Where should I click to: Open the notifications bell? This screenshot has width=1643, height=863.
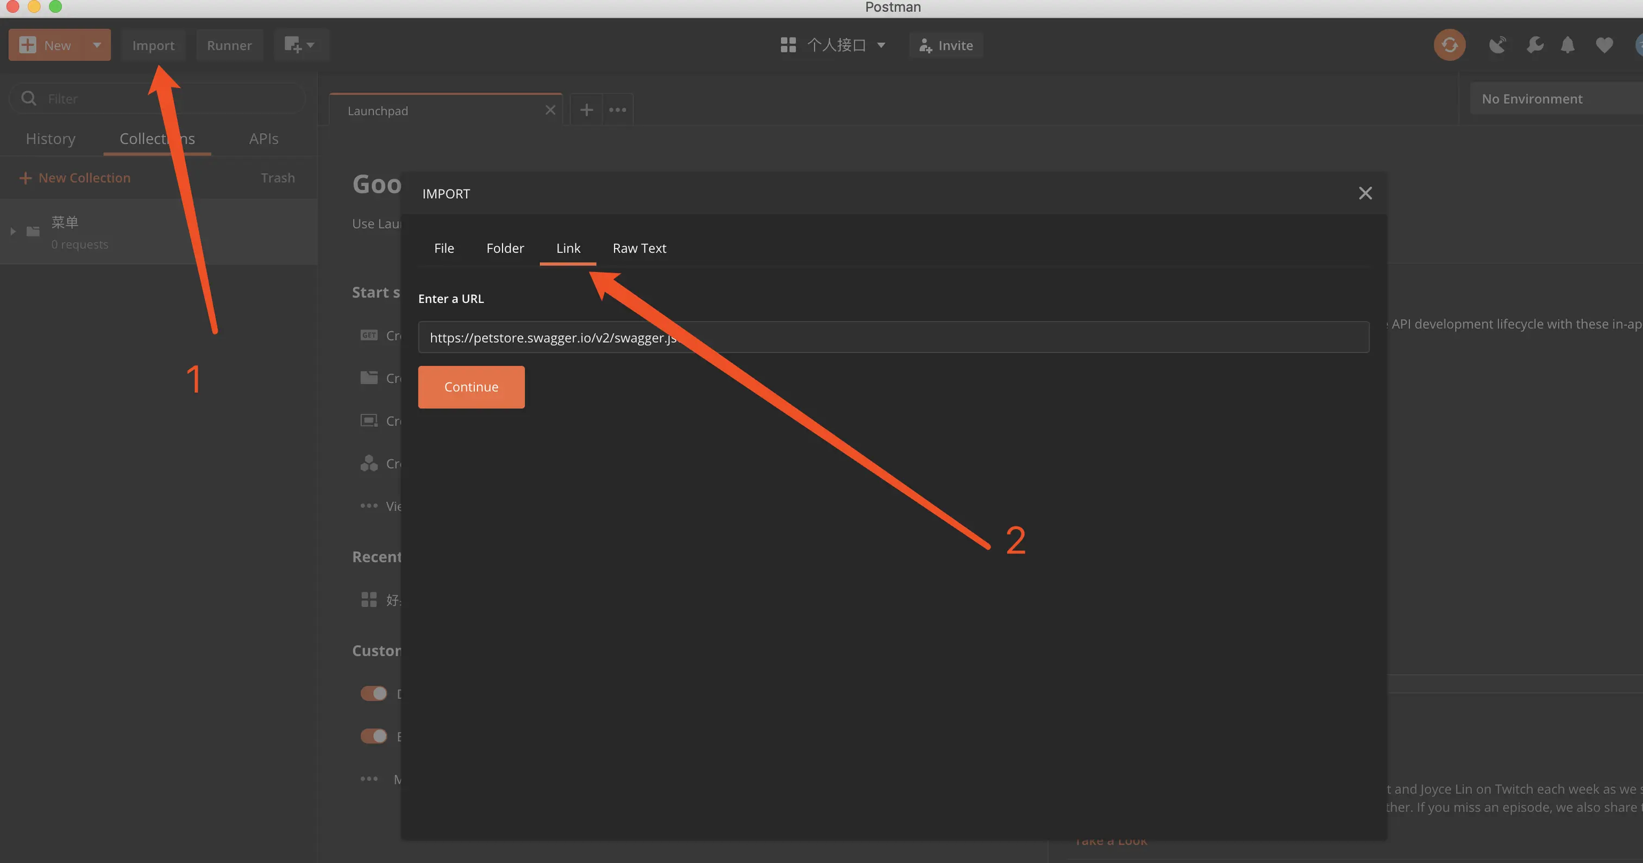pos(1567,45)
